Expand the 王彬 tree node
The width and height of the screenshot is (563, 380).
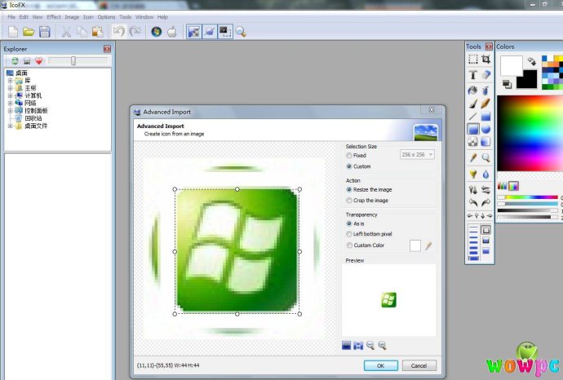10,88
